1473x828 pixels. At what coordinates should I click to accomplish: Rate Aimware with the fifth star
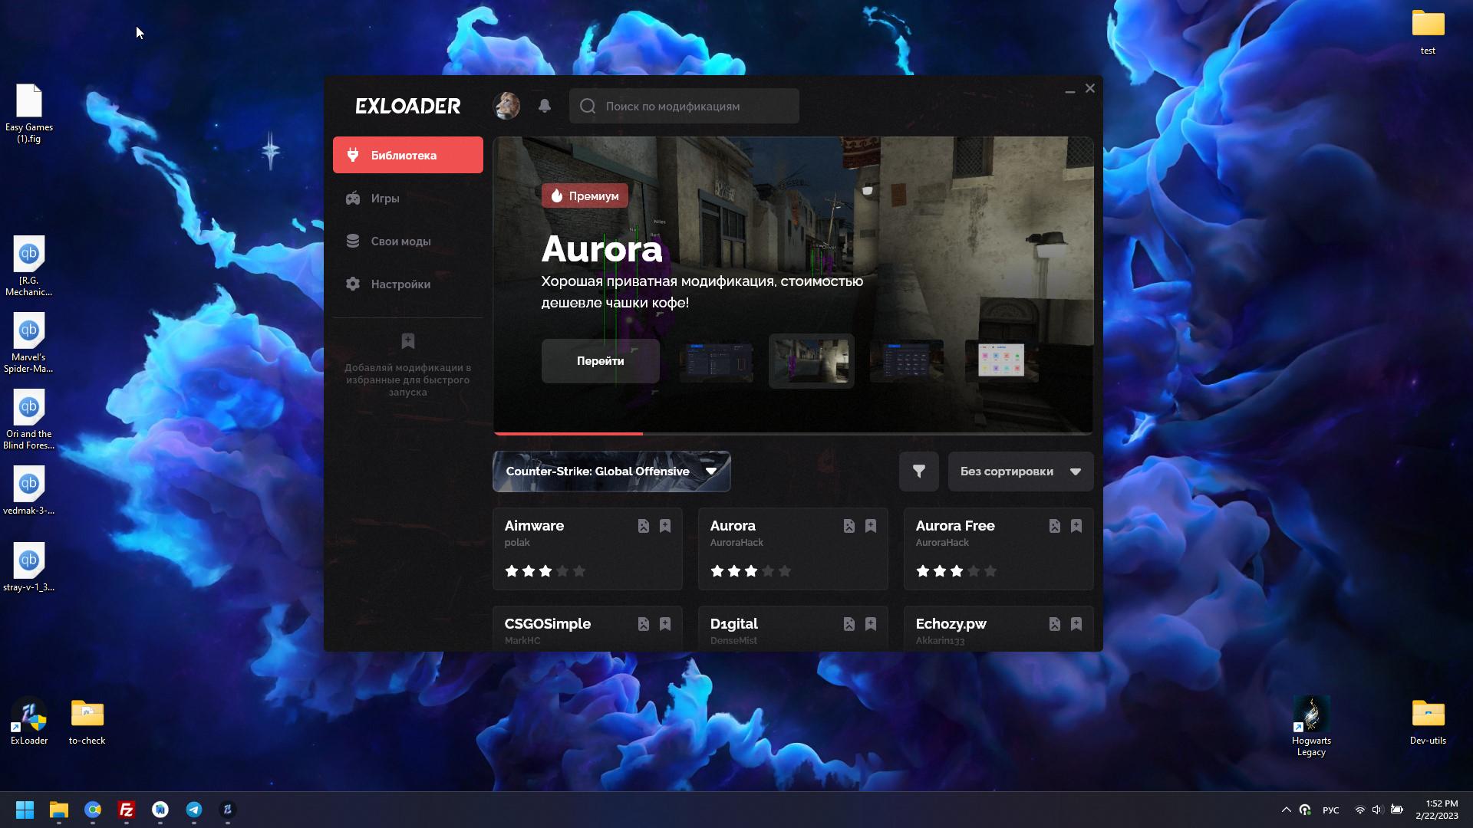tap(579, 571)
